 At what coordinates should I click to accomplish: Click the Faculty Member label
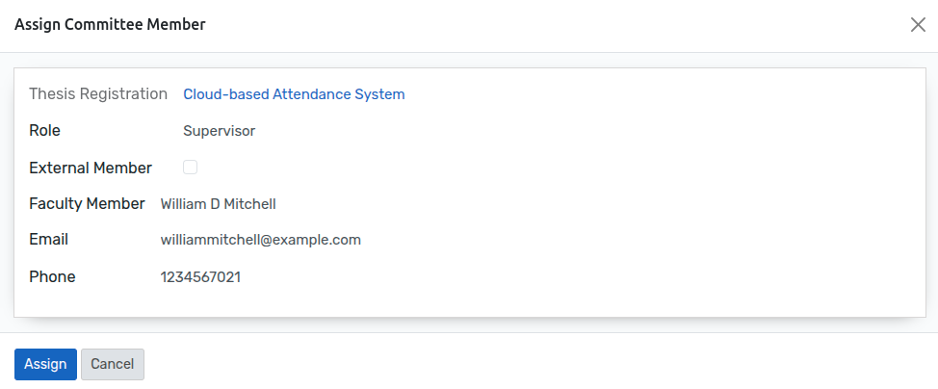pyautogui.click(x=87, y=203)
